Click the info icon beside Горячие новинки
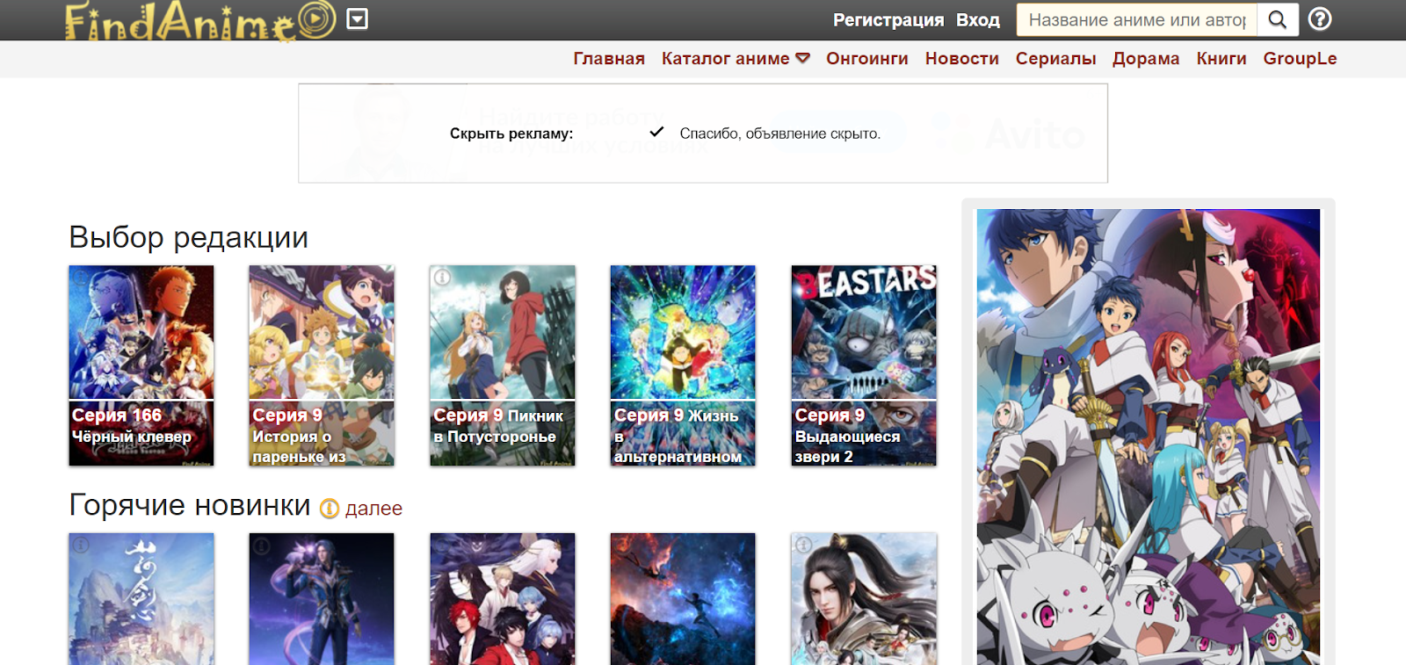 point(330,509)
